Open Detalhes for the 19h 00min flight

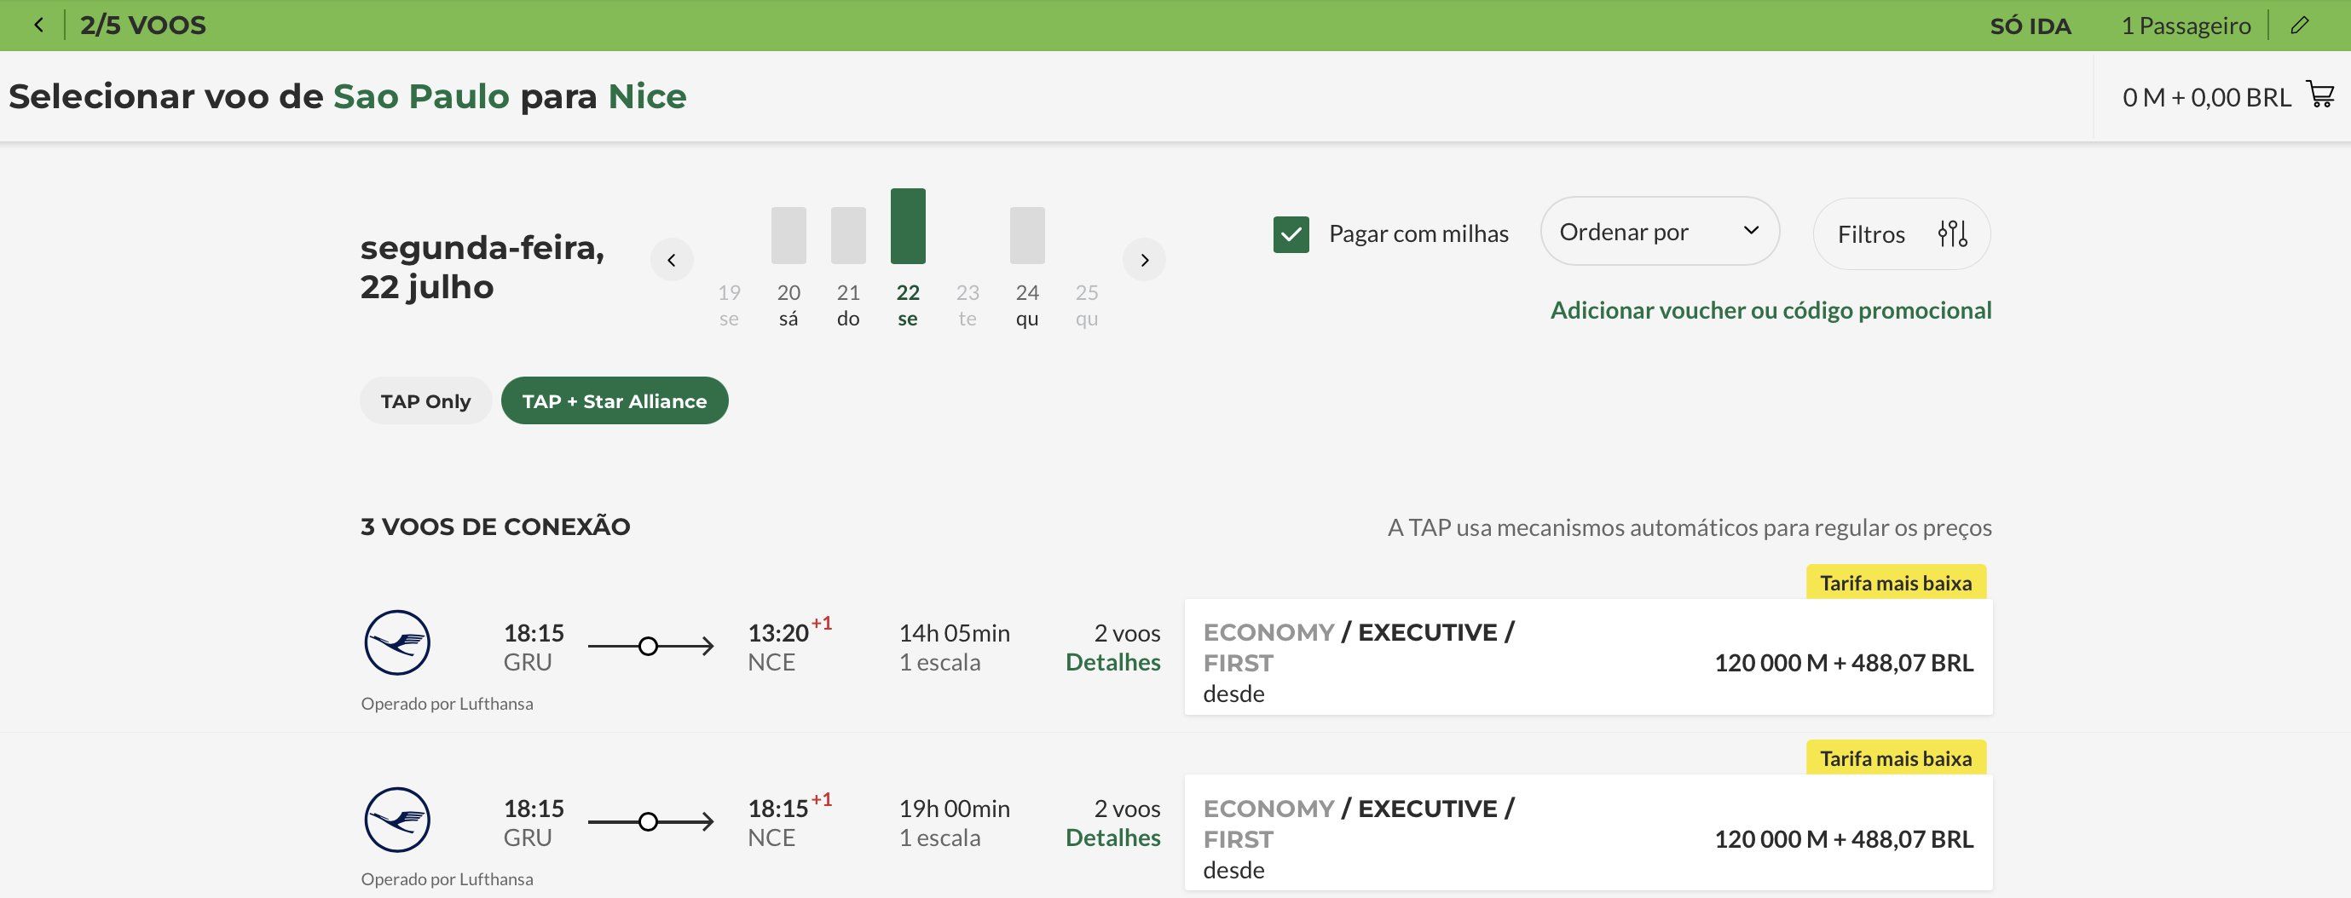[x=1112, y=838]
